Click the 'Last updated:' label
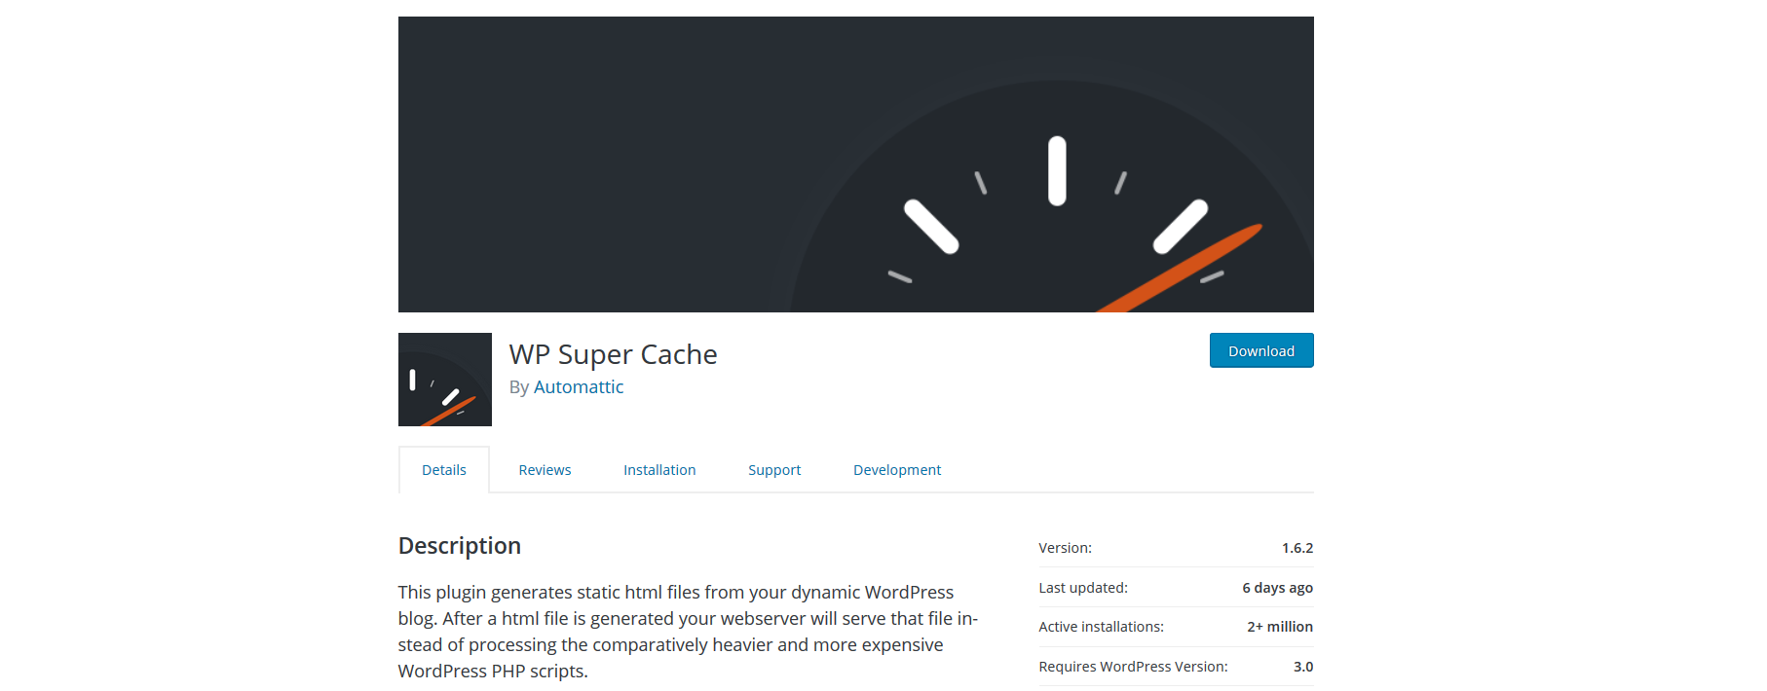Viewport: 1767px width, 691px height. coord(1083,588)
